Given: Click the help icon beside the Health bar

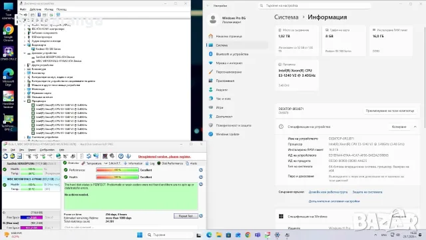Looking at the screenshot, I should pos(201,177).
